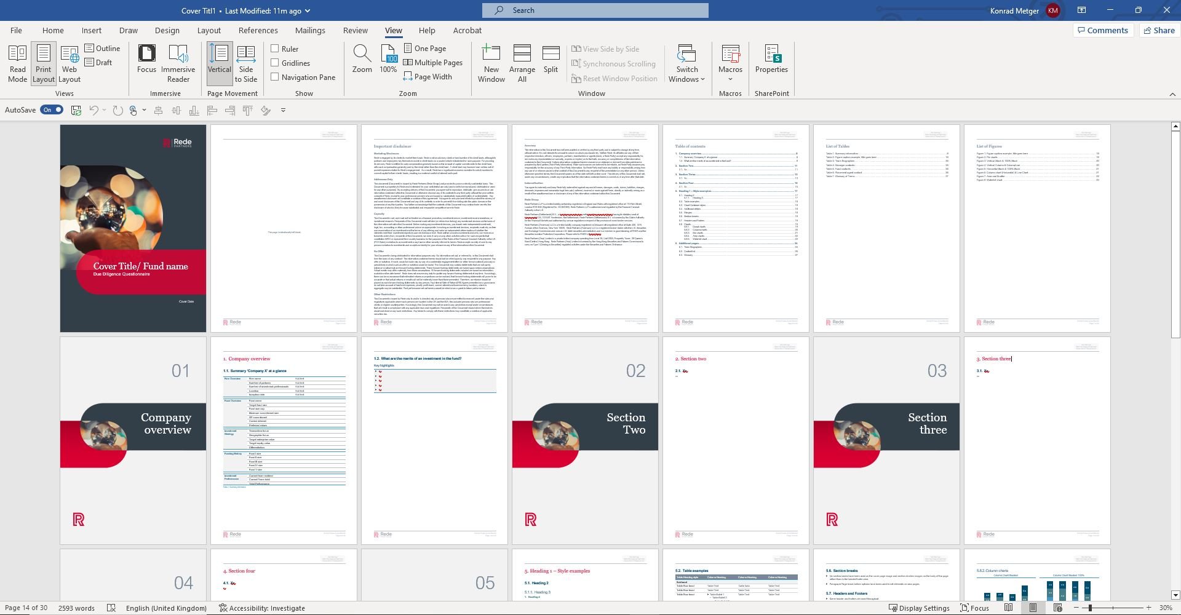Image resolution: width=1181 pixels, height=615 pixels.
Task: Expand Touch/Mouse mode dropdown arrow
Action: pyautogui.click(x=144, y=110)
